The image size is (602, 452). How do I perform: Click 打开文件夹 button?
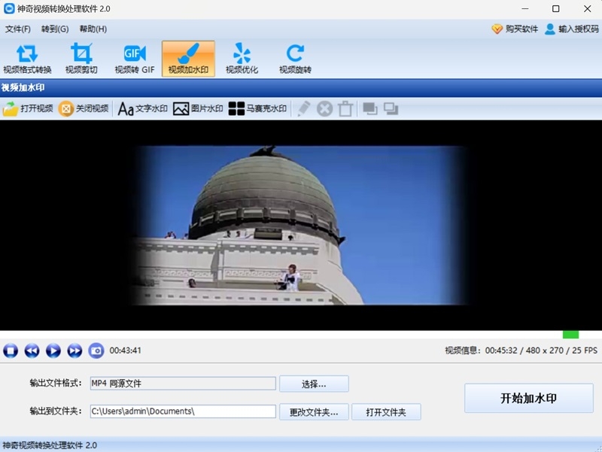386,411
